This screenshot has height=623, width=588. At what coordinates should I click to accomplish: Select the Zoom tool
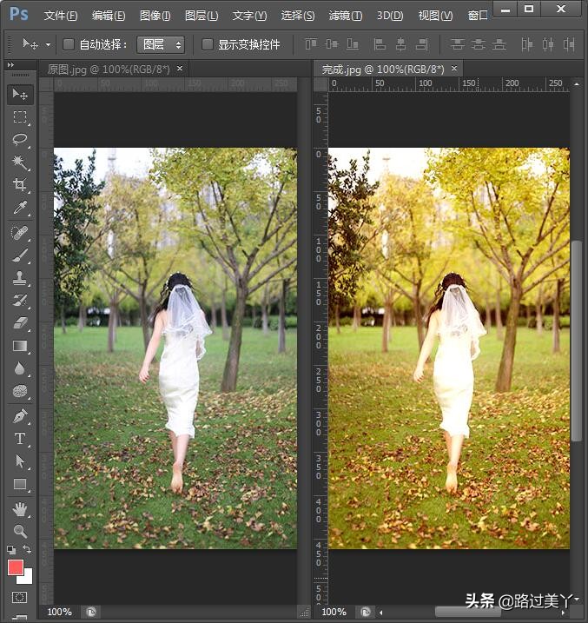tap(19, 531)
